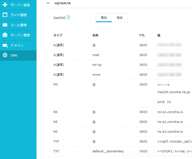The image size is (192, 159).
Task: Open the メール管理 menu label
Action: click(x=19, y=25)
